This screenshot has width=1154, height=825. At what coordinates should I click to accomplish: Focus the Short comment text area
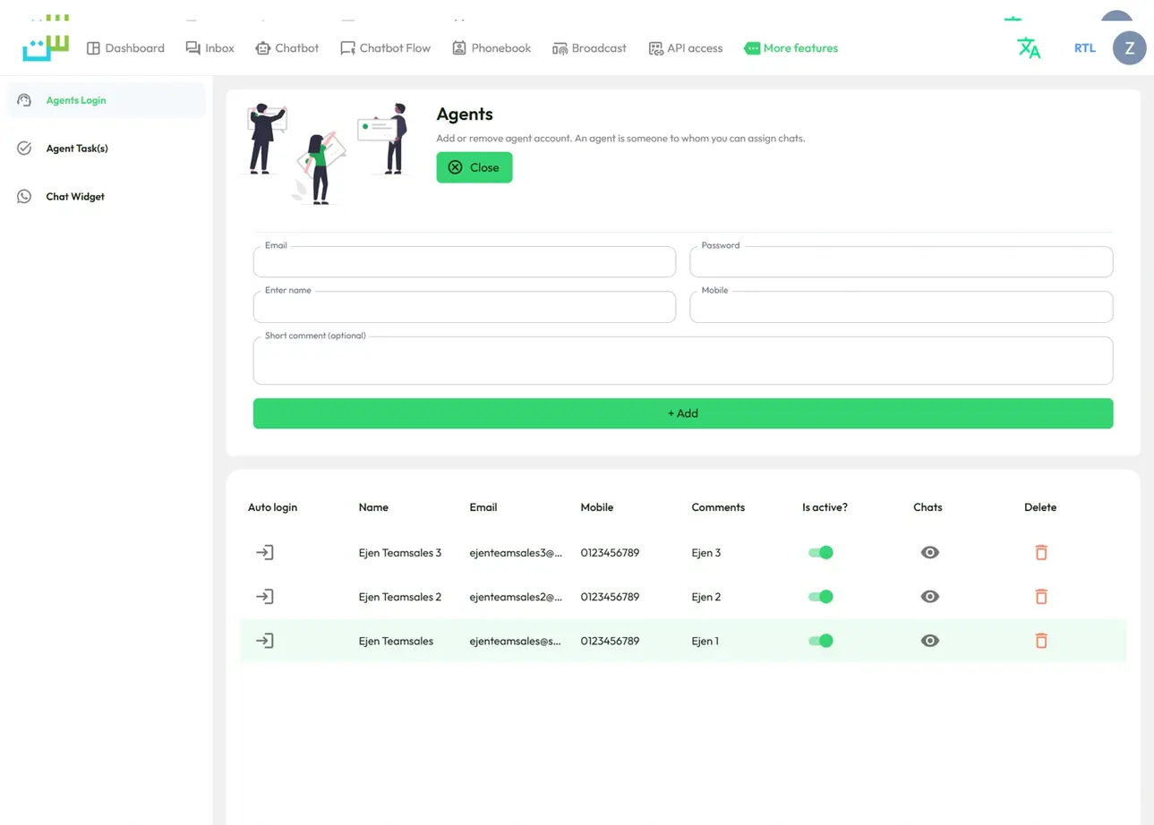683,361
